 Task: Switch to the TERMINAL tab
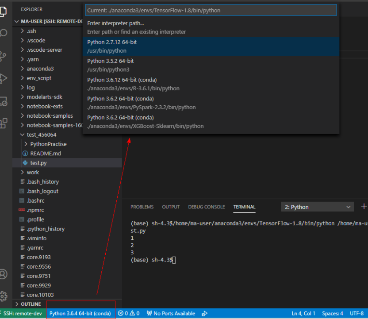(244, 207)
